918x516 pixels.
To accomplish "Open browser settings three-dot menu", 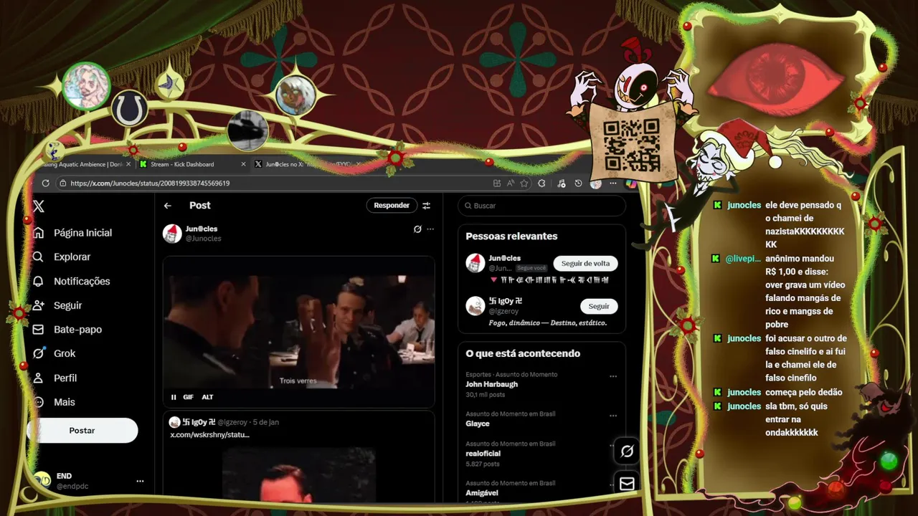I will tap(613, 183).
